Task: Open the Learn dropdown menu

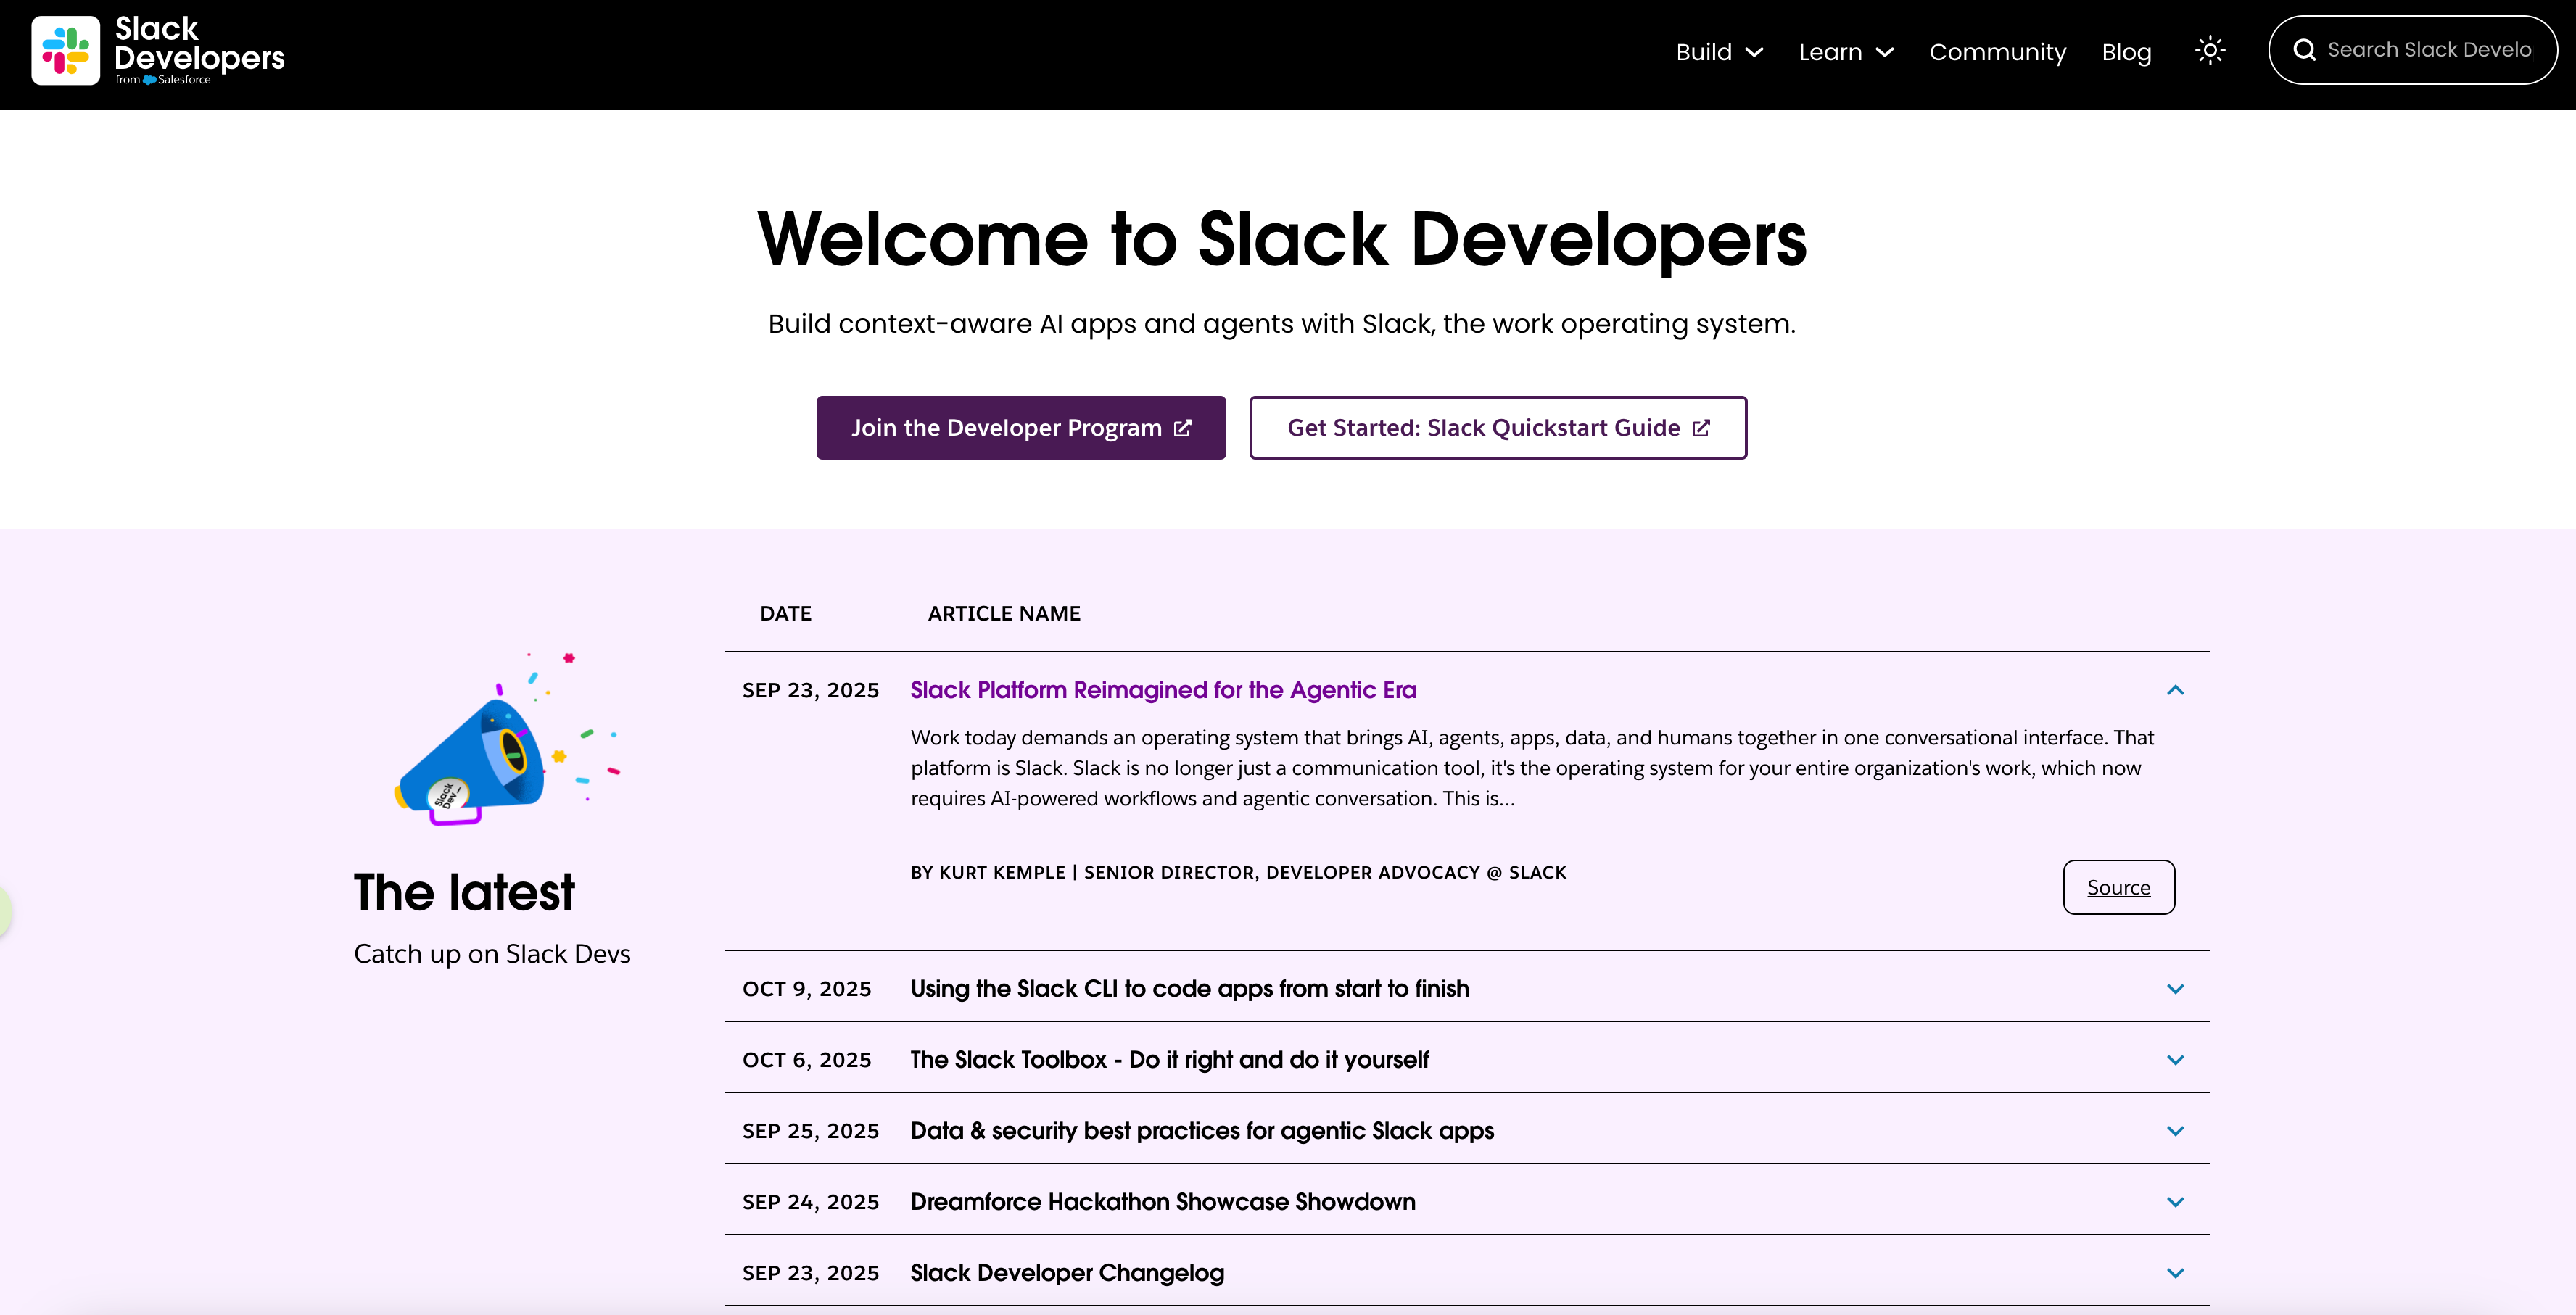Action: point(1846,52)
